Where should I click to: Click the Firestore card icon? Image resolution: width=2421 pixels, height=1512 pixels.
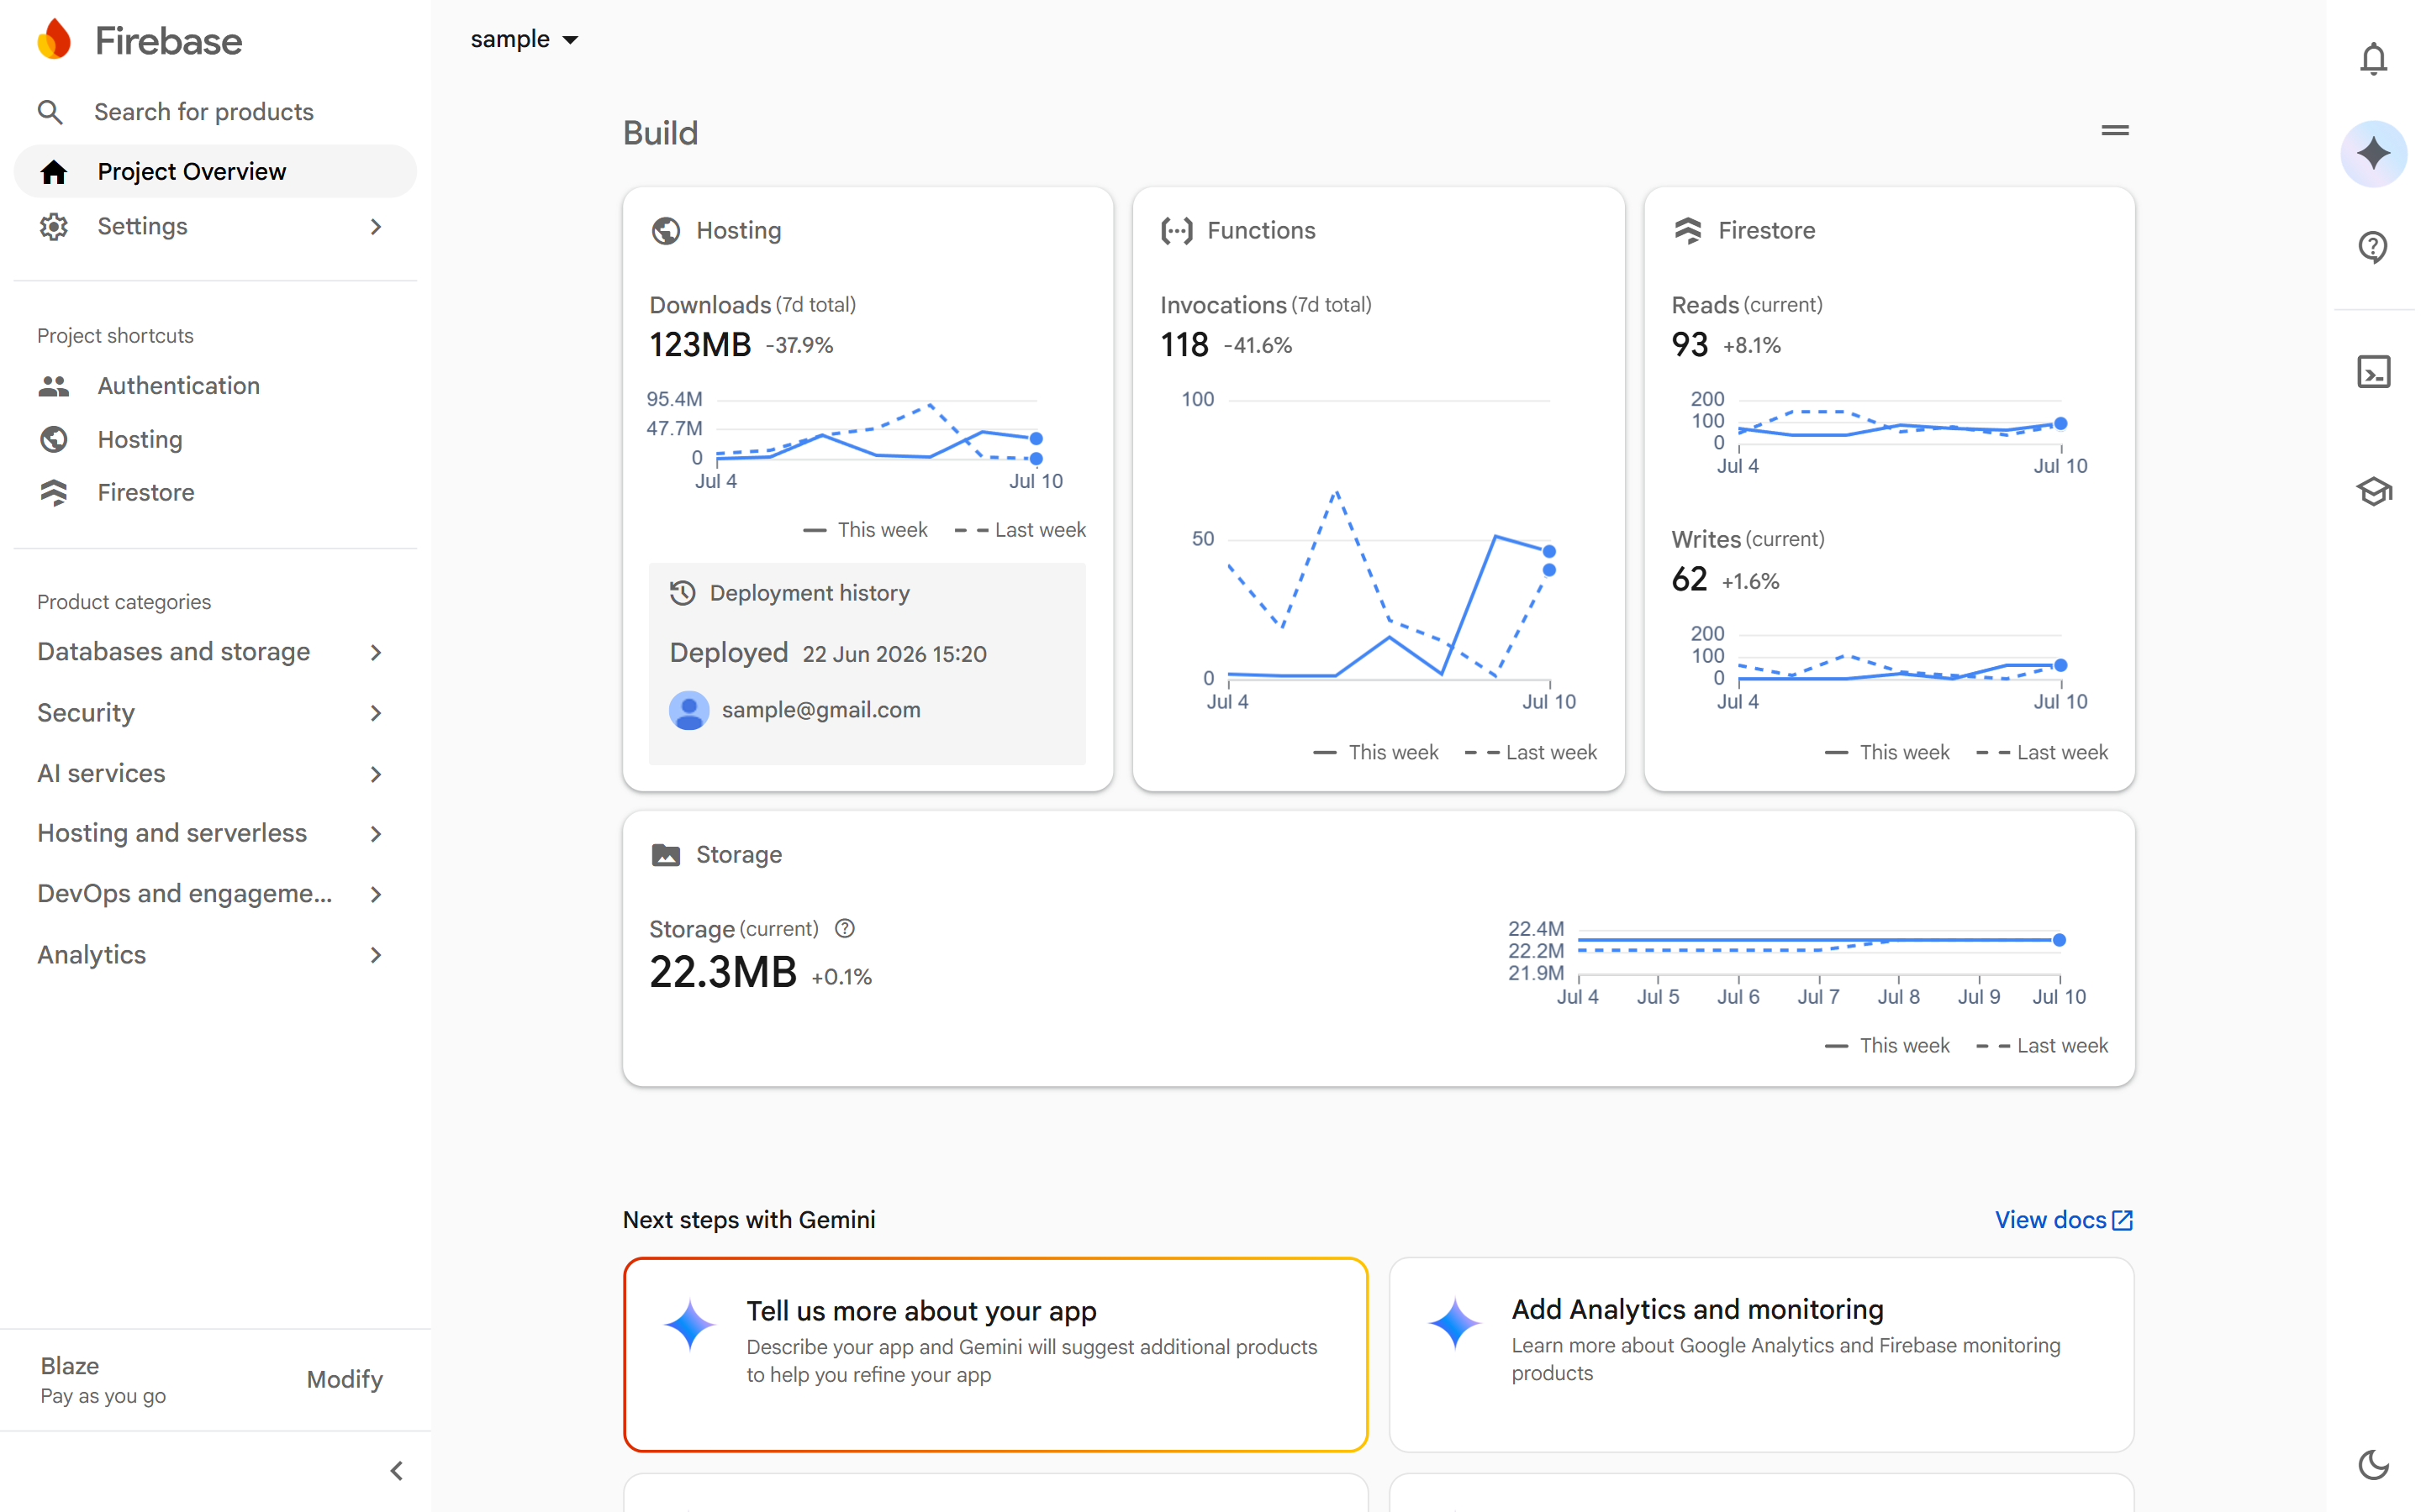(x=1688, y=231)
